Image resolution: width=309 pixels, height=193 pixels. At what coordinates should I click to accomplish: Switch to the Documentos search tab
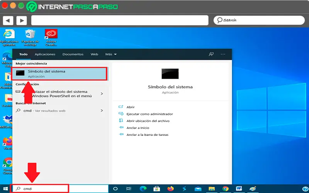pos(73,54)
